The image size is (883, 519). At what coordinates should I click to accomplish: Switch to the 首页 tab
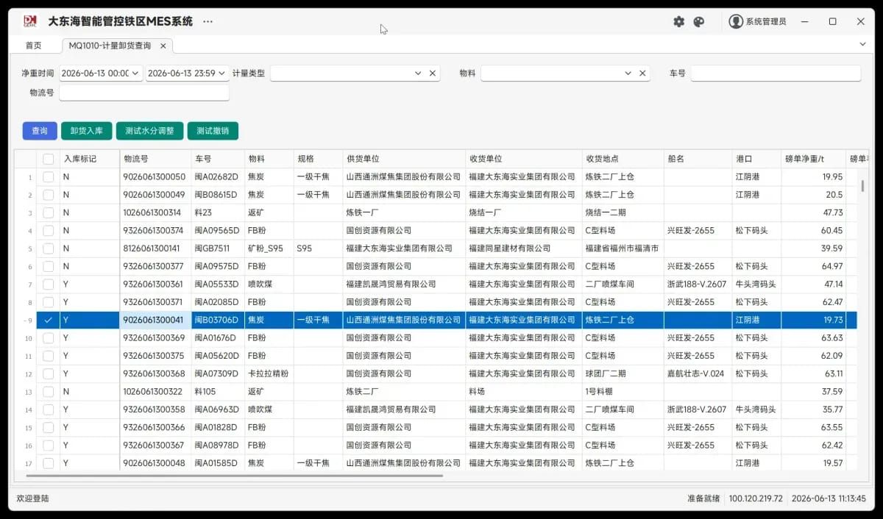34,46
